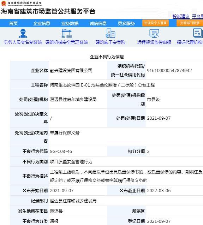The image size is (203, 225).
Task: Click the 公布截止日期 label cell
Action: click(x=126, y=191)
